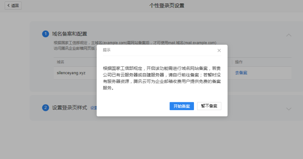Click the 设置登录页样式 section heading
Viewport: 303px width, 159px height.
tap(70, 108)
